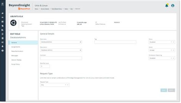Clear the Entitlement Reporting selection with its X
The width and height of the screenshot is (181, 103).
tap(171, 58)
